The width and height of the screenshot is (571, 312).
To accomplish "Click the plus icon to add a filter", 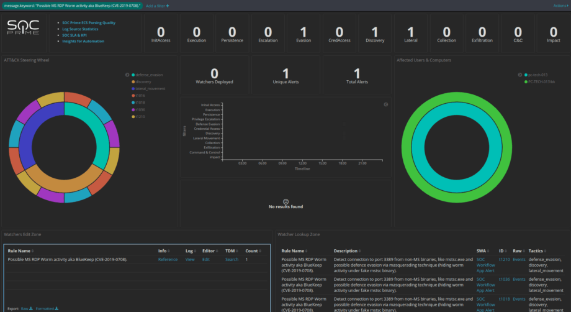I will (168, 5).
